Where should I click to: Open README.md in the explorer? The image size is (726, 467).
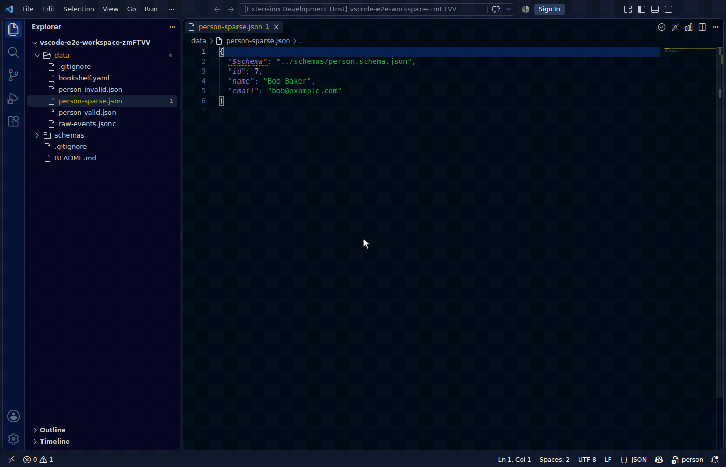pyautogui.click(x=75, y=158)
